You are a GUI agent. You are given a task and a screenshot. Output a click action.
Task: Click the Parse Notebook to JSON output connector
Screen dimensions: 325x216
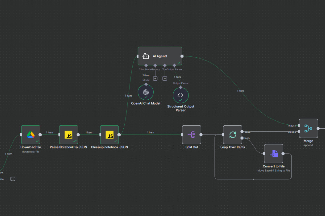tap(78, 135)
